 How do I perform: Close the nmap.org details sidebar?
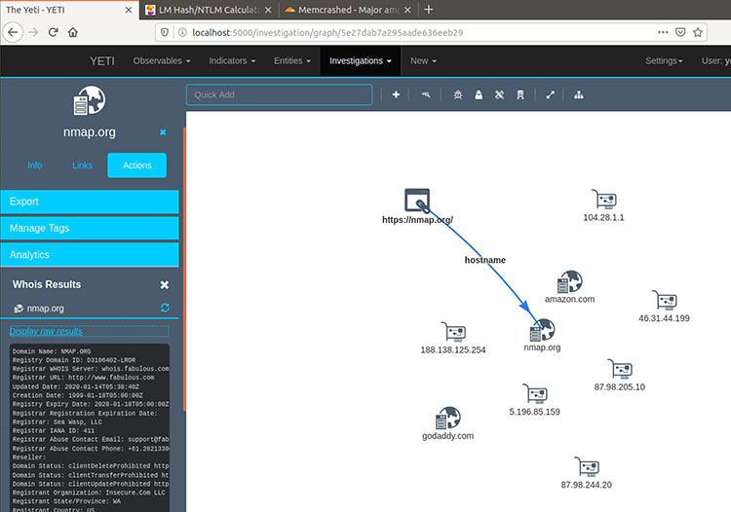(x=163, y=132)
